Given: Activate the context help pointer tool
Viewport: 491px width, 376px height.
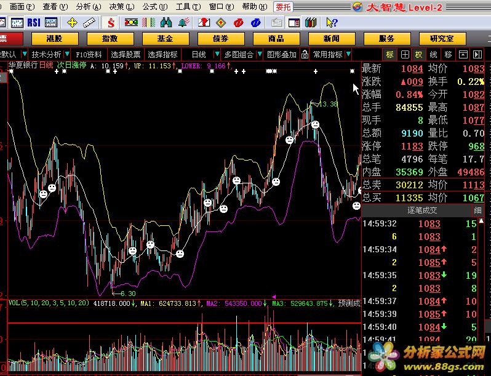Looking at the screenshot, I should (332, 23).
